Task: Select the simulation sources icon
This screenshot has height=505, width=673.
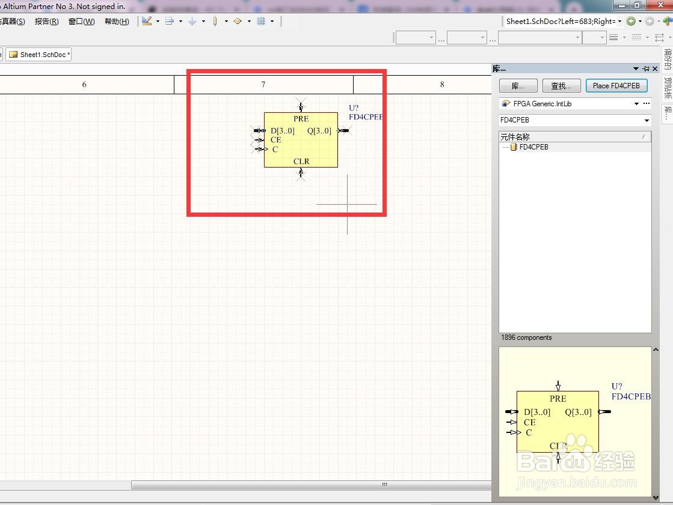Action: click(x=238, y=21)
